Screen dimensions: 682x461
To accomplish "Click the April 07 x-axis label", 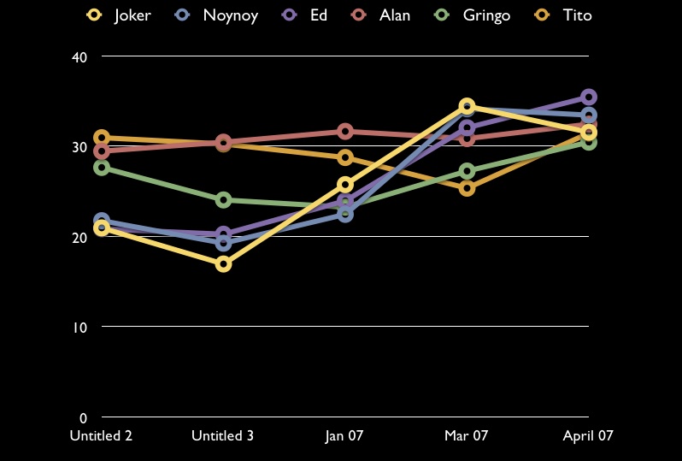I will [x=588, y=435].
